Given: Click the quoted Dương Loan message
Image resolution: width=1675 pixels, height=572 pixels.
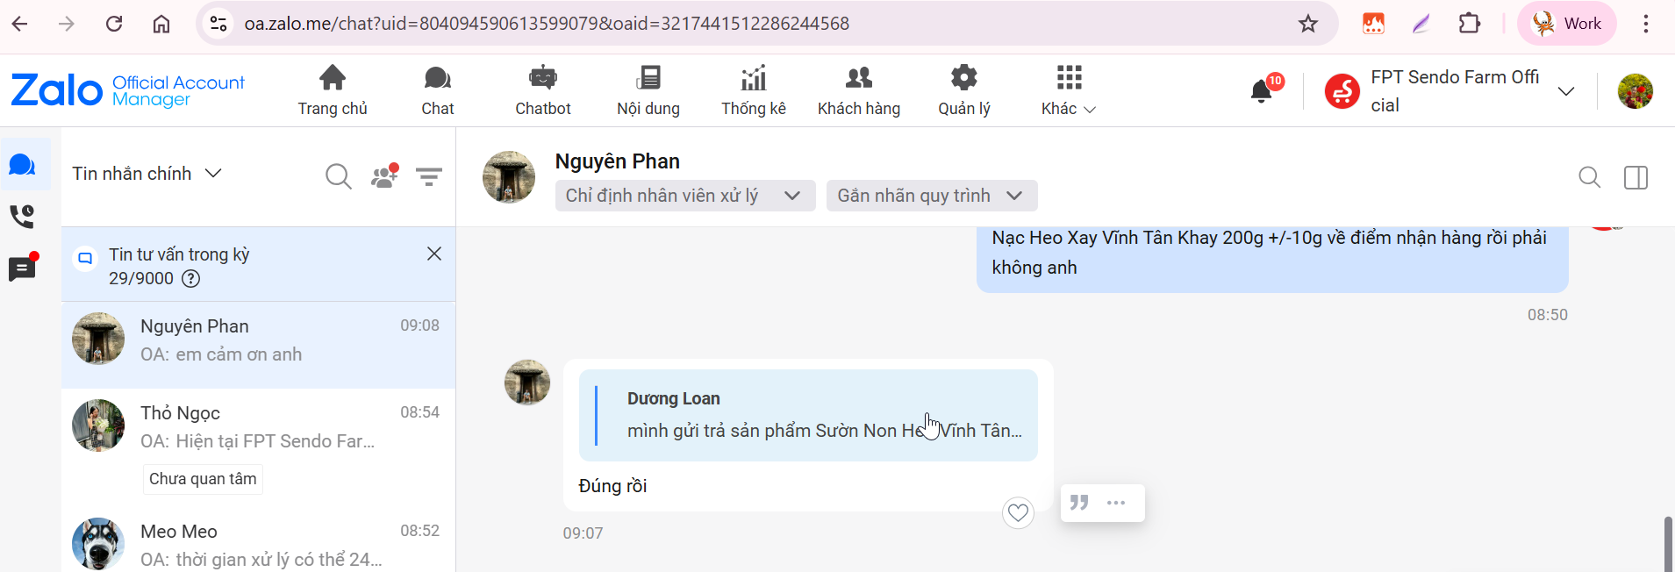Looking at the screenshot, I should 807,415.
